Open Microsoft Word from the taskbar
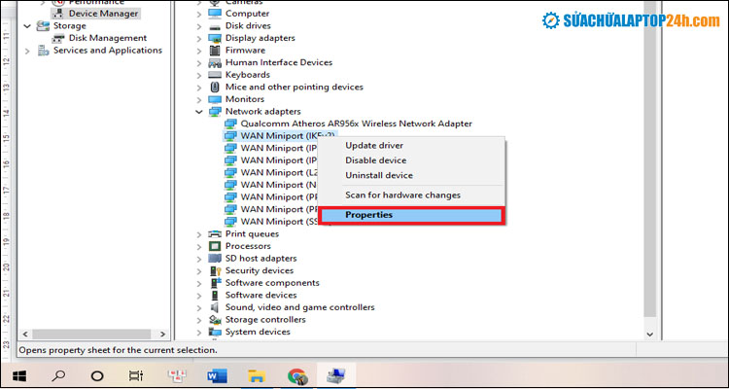 217,375
